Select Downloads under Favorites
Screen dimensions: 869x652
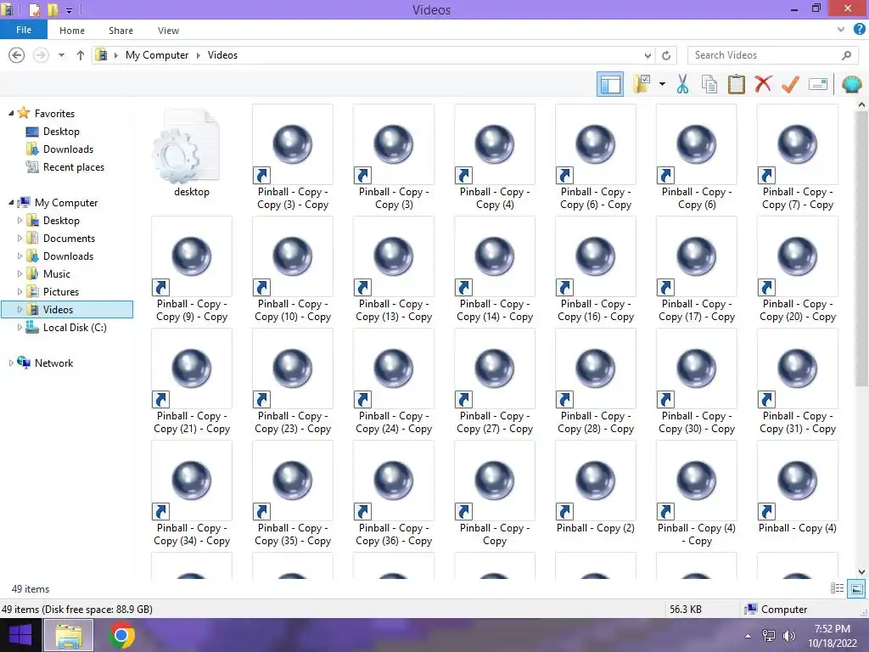pos(68,149)
